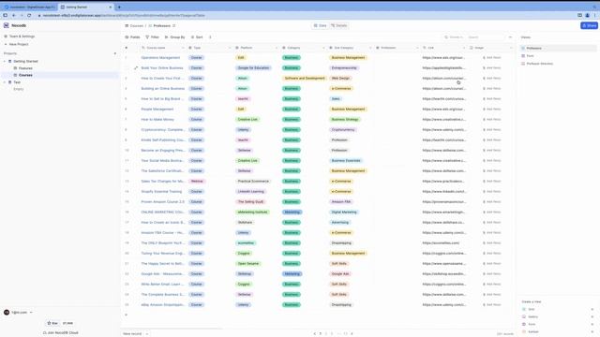The height and width of the screenshot is (337, 600).
Task: Click the Professors view breadcrumb
Action: point(162,25)
